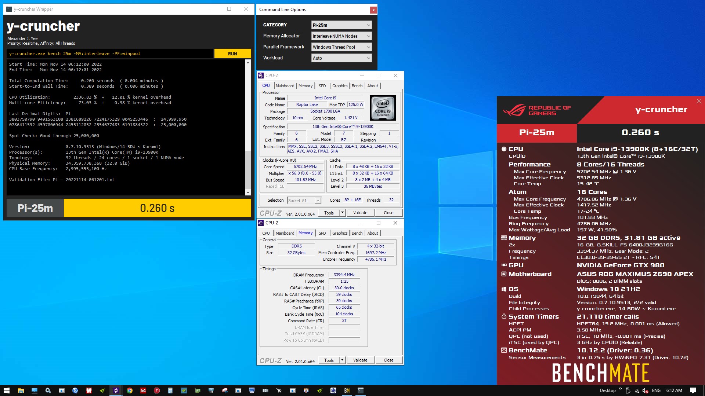
Task: Click the lower CPU-Z window title icon
Action: tap(261, 223)
